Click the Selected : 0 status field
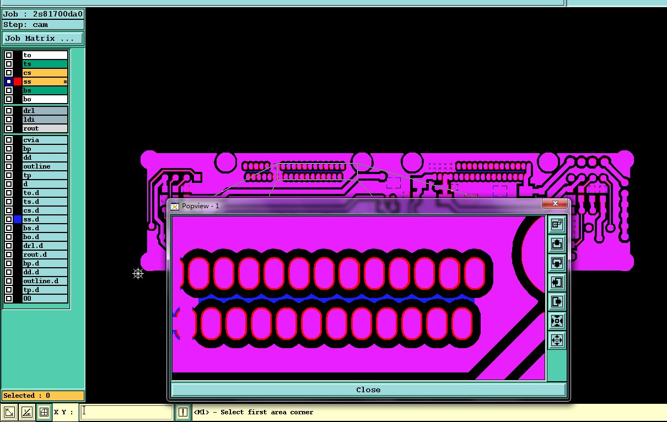667x422 pixels. [43, 396]
